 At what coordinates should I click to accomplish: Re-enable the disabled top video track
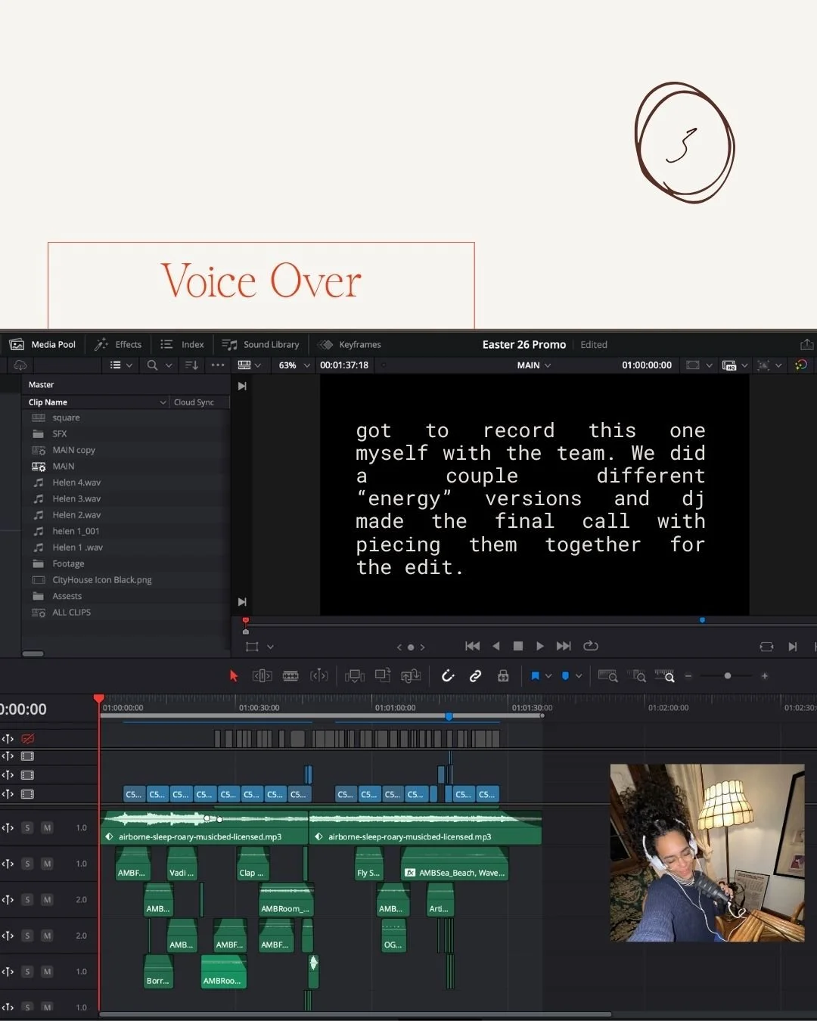[x=28, y=739]
